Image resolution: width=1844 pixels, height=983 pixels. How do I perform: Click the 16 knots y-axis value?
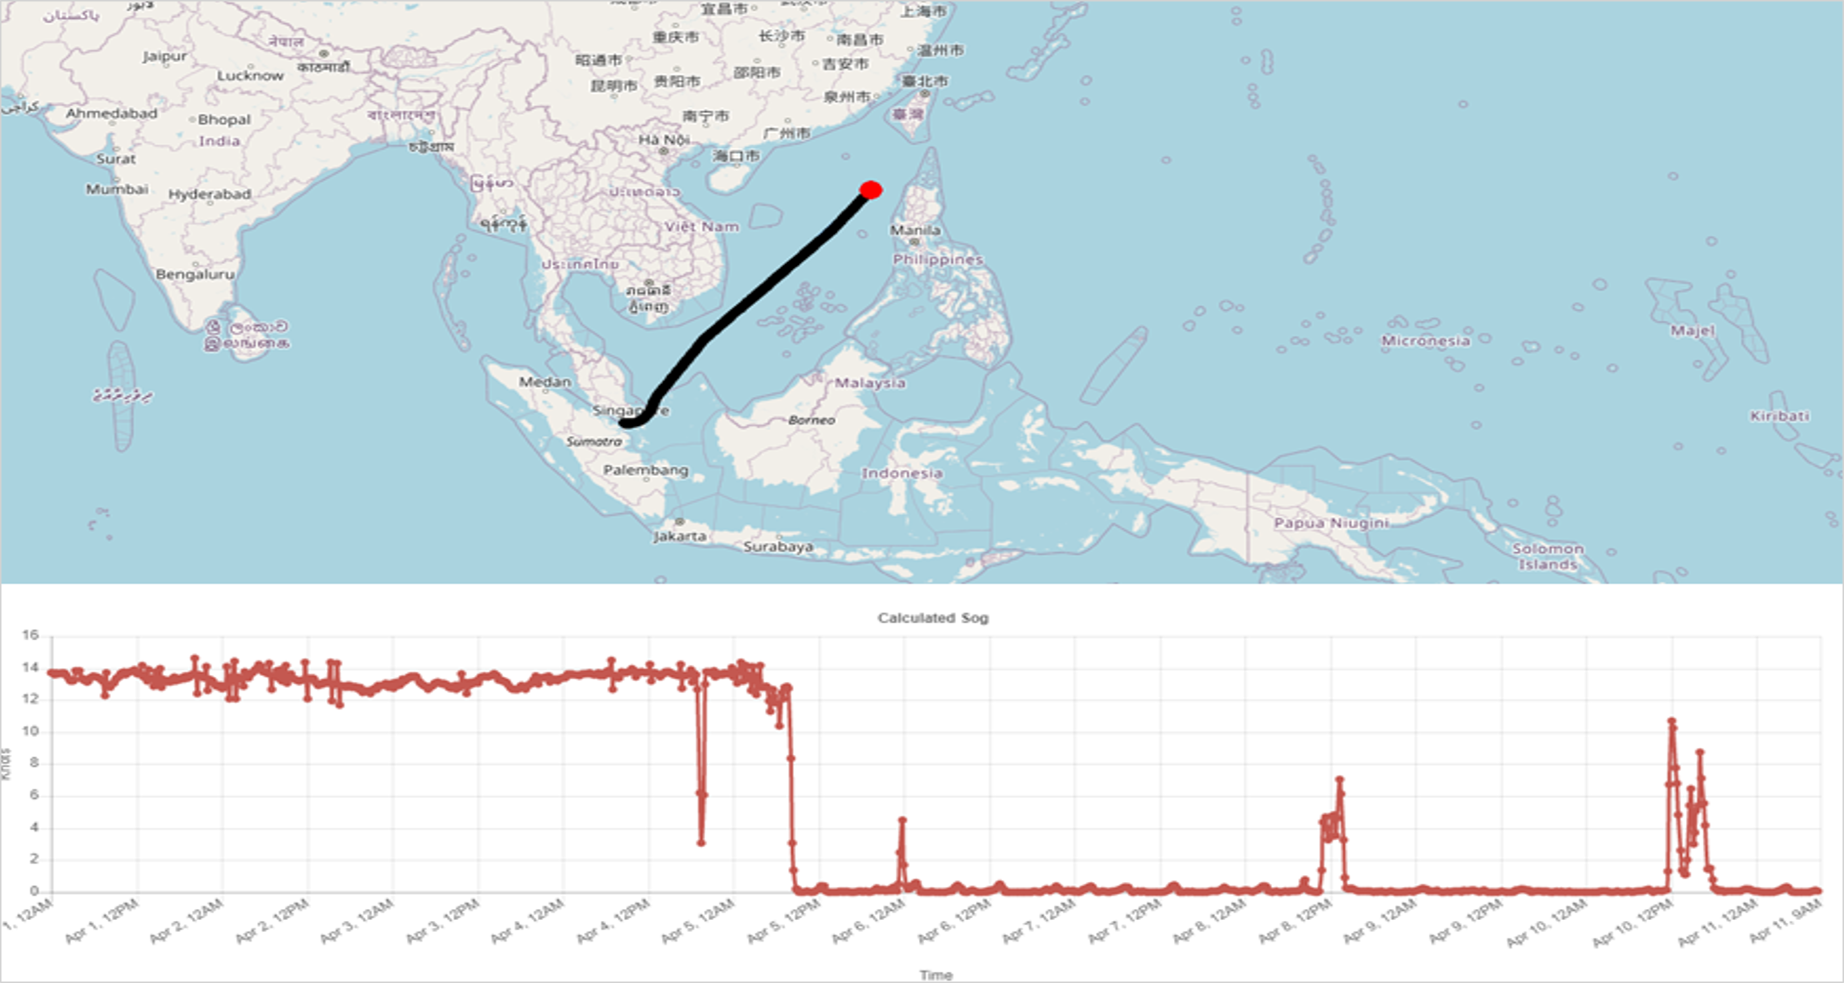(30, 635)
